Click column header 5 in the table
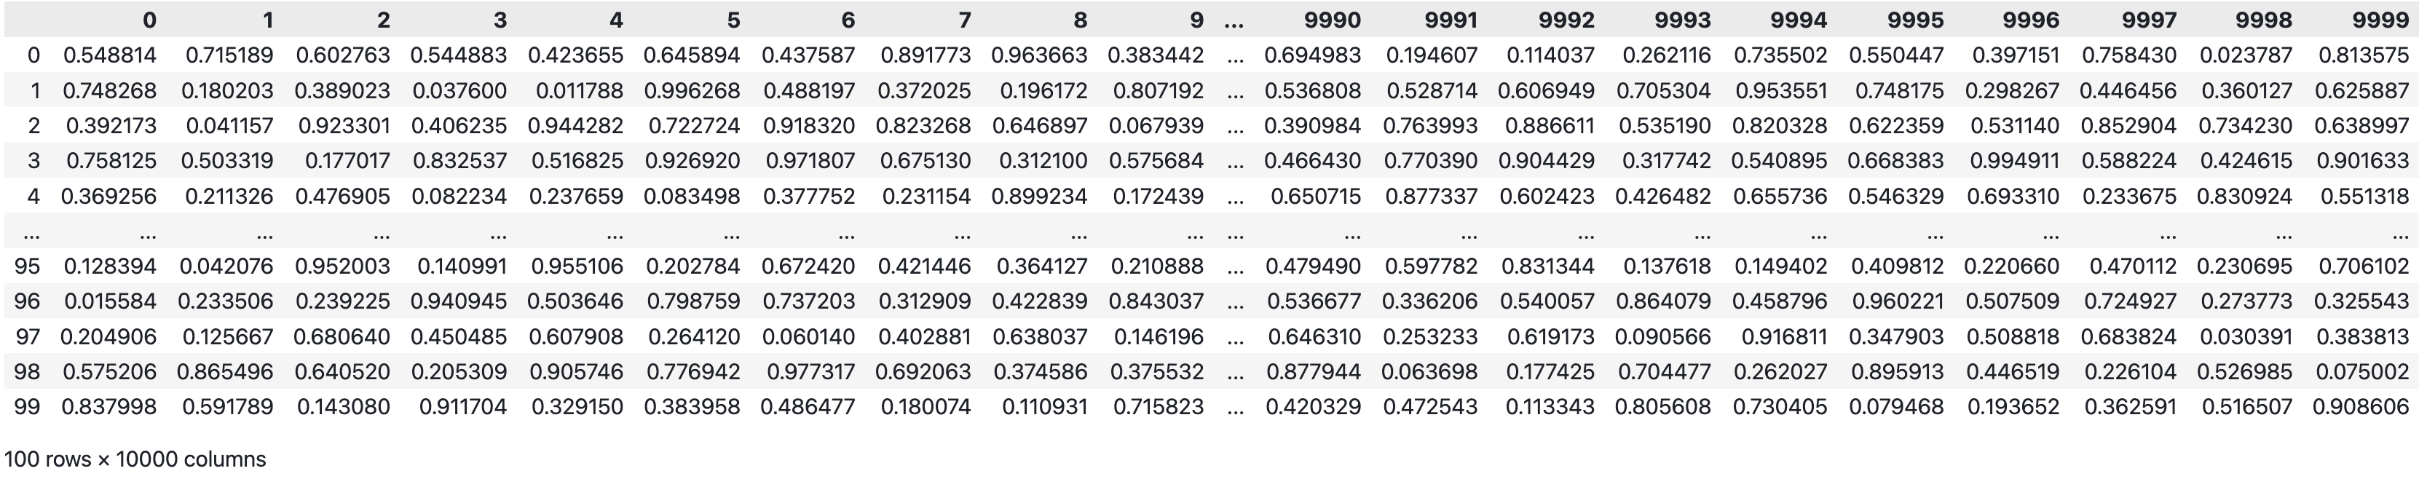This screenshot has height=479, width=2419. click(x=733, y=20)
